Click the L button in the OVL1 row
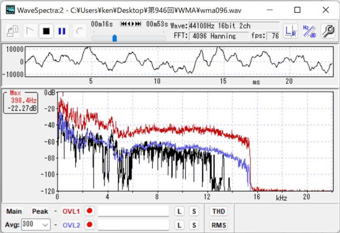Image resolution: width=340 pixels, height=233 pixels. (179, 211)
